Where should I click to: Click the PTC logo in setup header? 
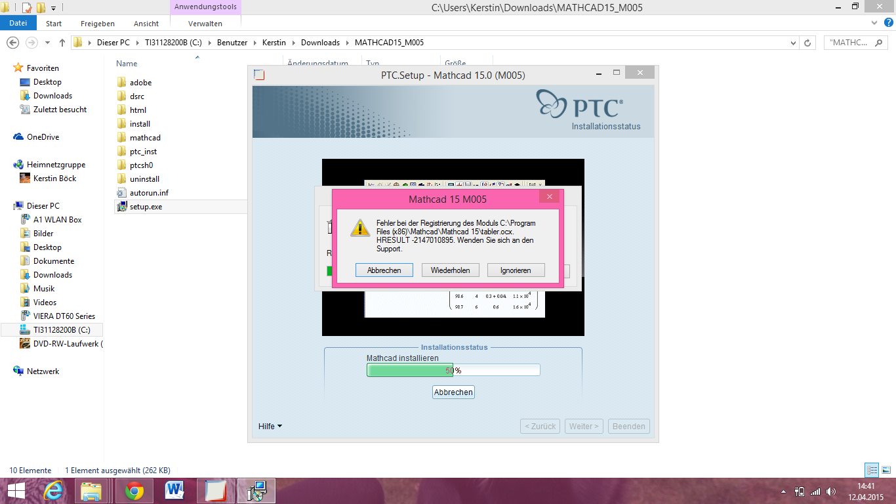[x=580, y=103]
